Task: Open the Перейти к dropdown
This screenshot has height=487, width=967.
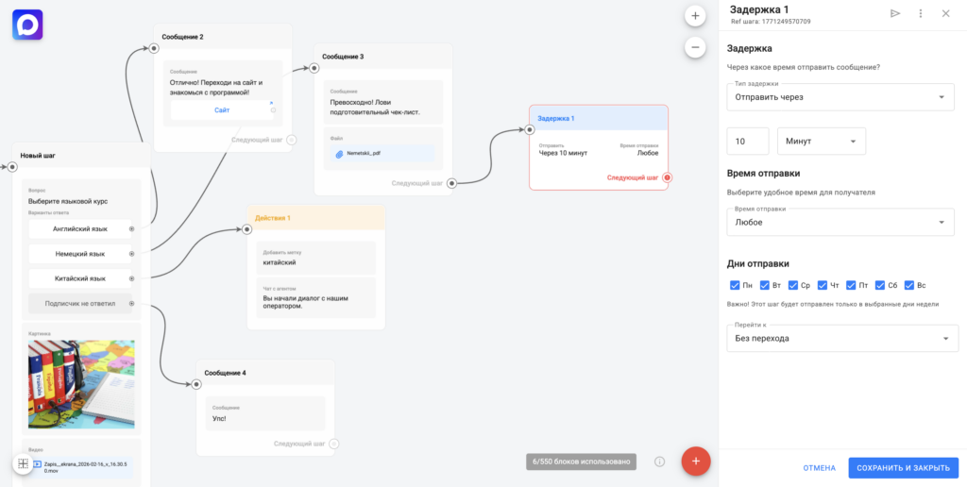Action: (841, 338)
